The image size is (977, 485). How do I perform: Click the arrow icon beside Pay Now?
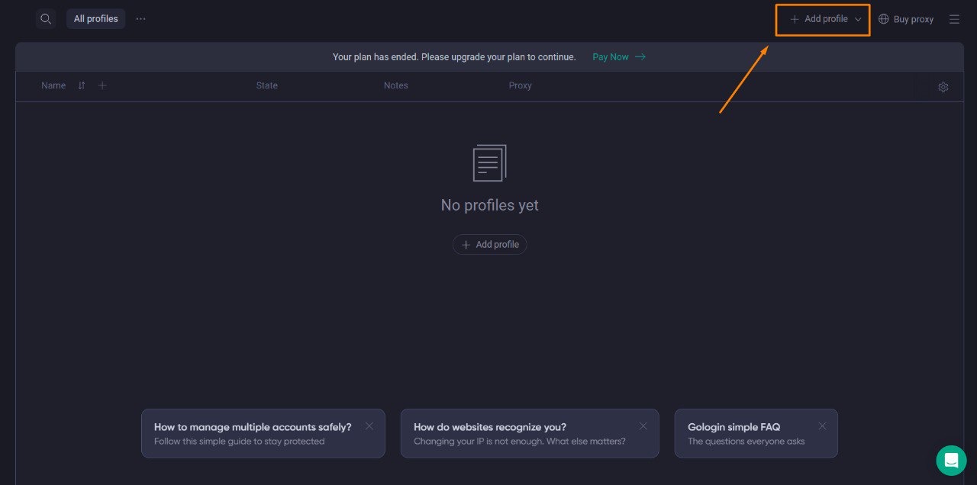tap(639, 56)
